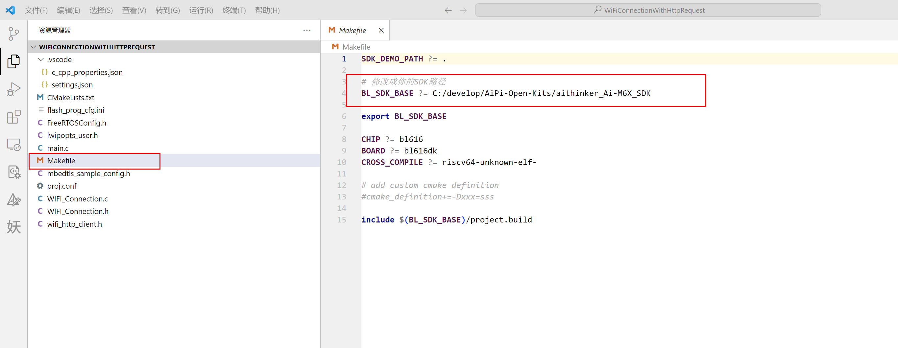Viewport: 898px width, 348px height.
Task: Click the 'include' keyword on line 15
Action: (x=377, y=220)
